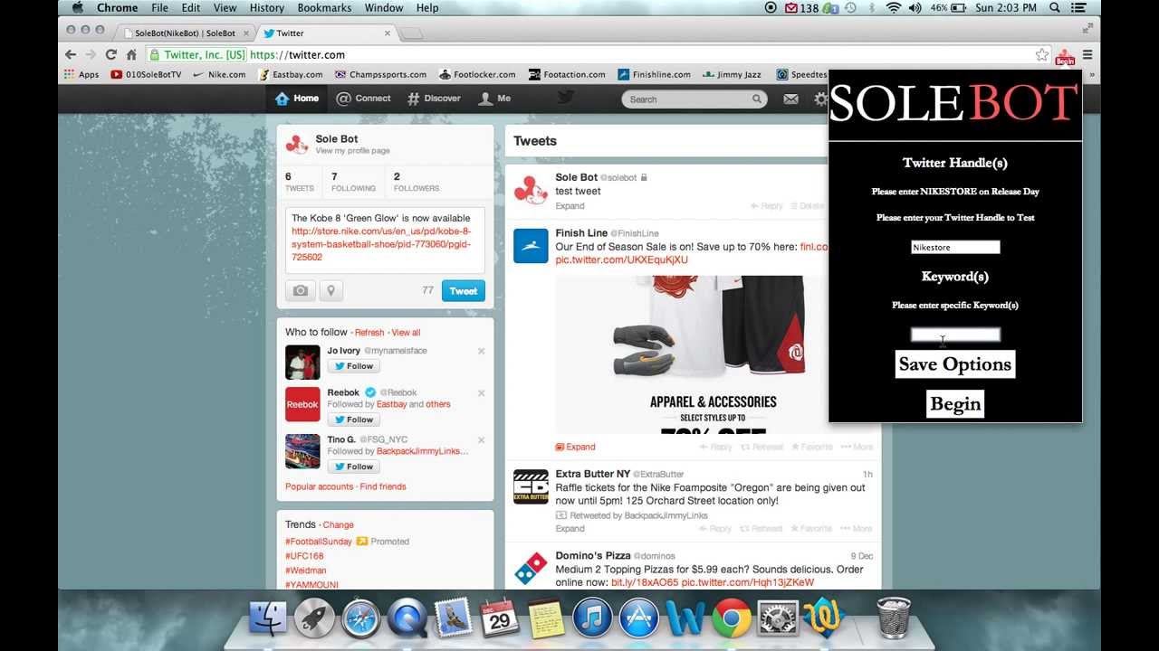Screen dimensions: 1159x651
Task: Open #FootballSunday trend
Action: pyautogui.click(x=318, y=542)
